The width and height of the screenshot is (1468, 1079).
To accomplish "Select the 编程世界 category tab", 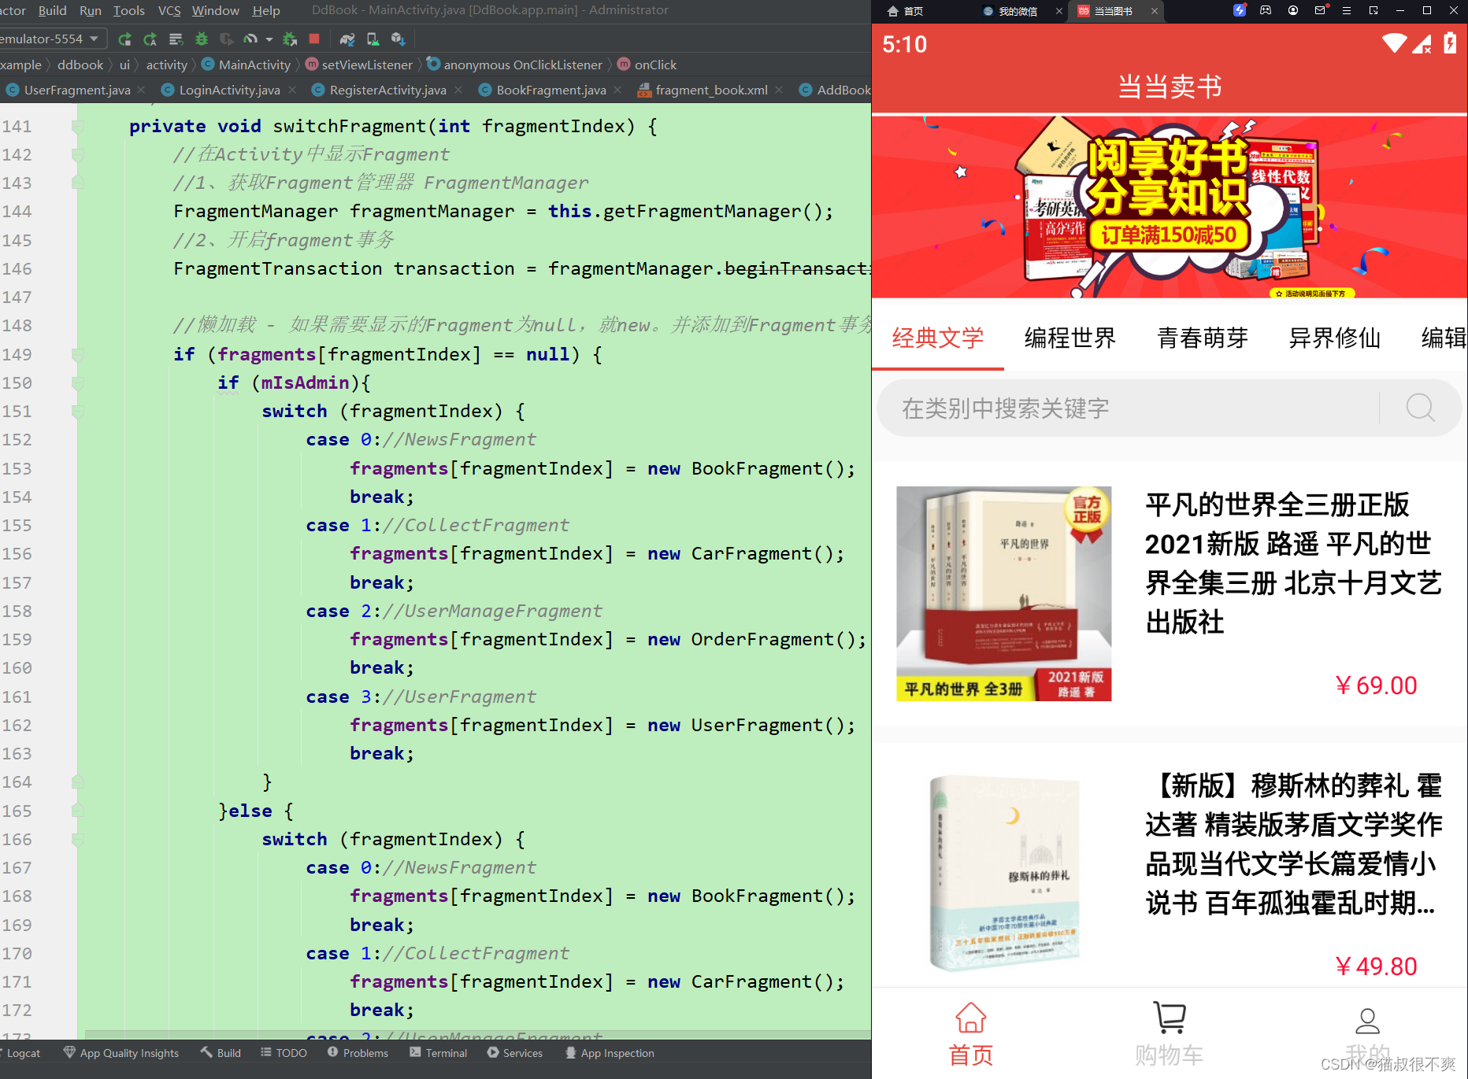I will (x=1069, y=338).
